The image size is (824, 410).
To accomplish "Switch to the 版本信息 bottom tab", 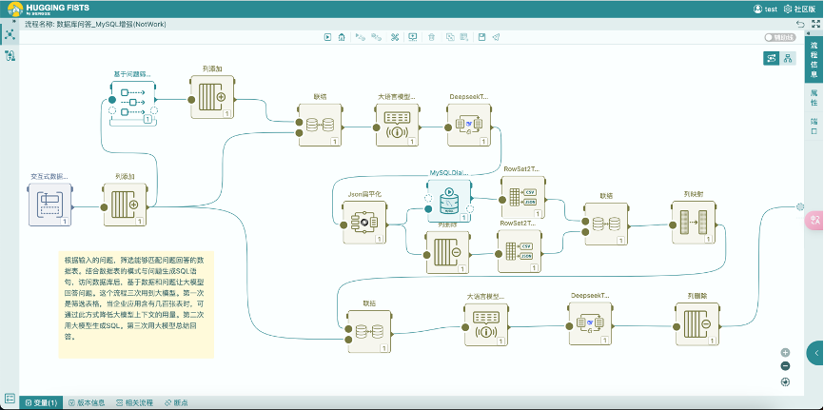I will [x=87, y=402].
